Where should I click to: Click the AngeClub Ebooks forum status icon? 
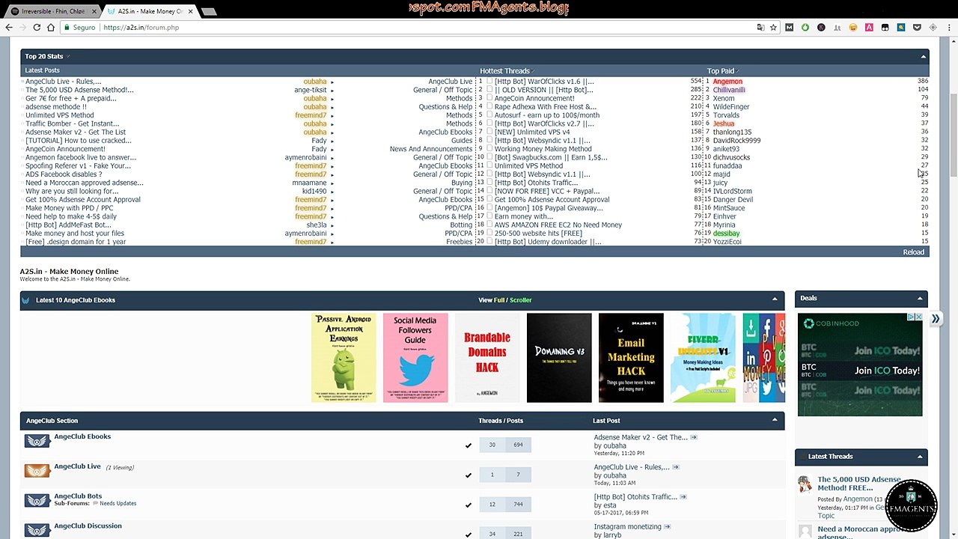37,441
